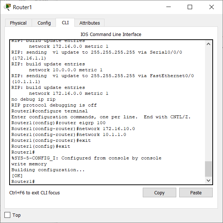Maximize the Router1 window
The width and height of the screenshot is (223, 223).
pos(190,7)
